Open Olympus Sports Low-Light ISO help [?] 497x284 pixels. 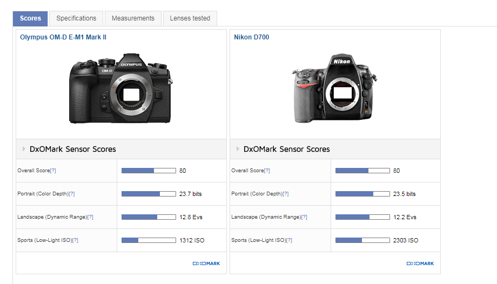75,240
